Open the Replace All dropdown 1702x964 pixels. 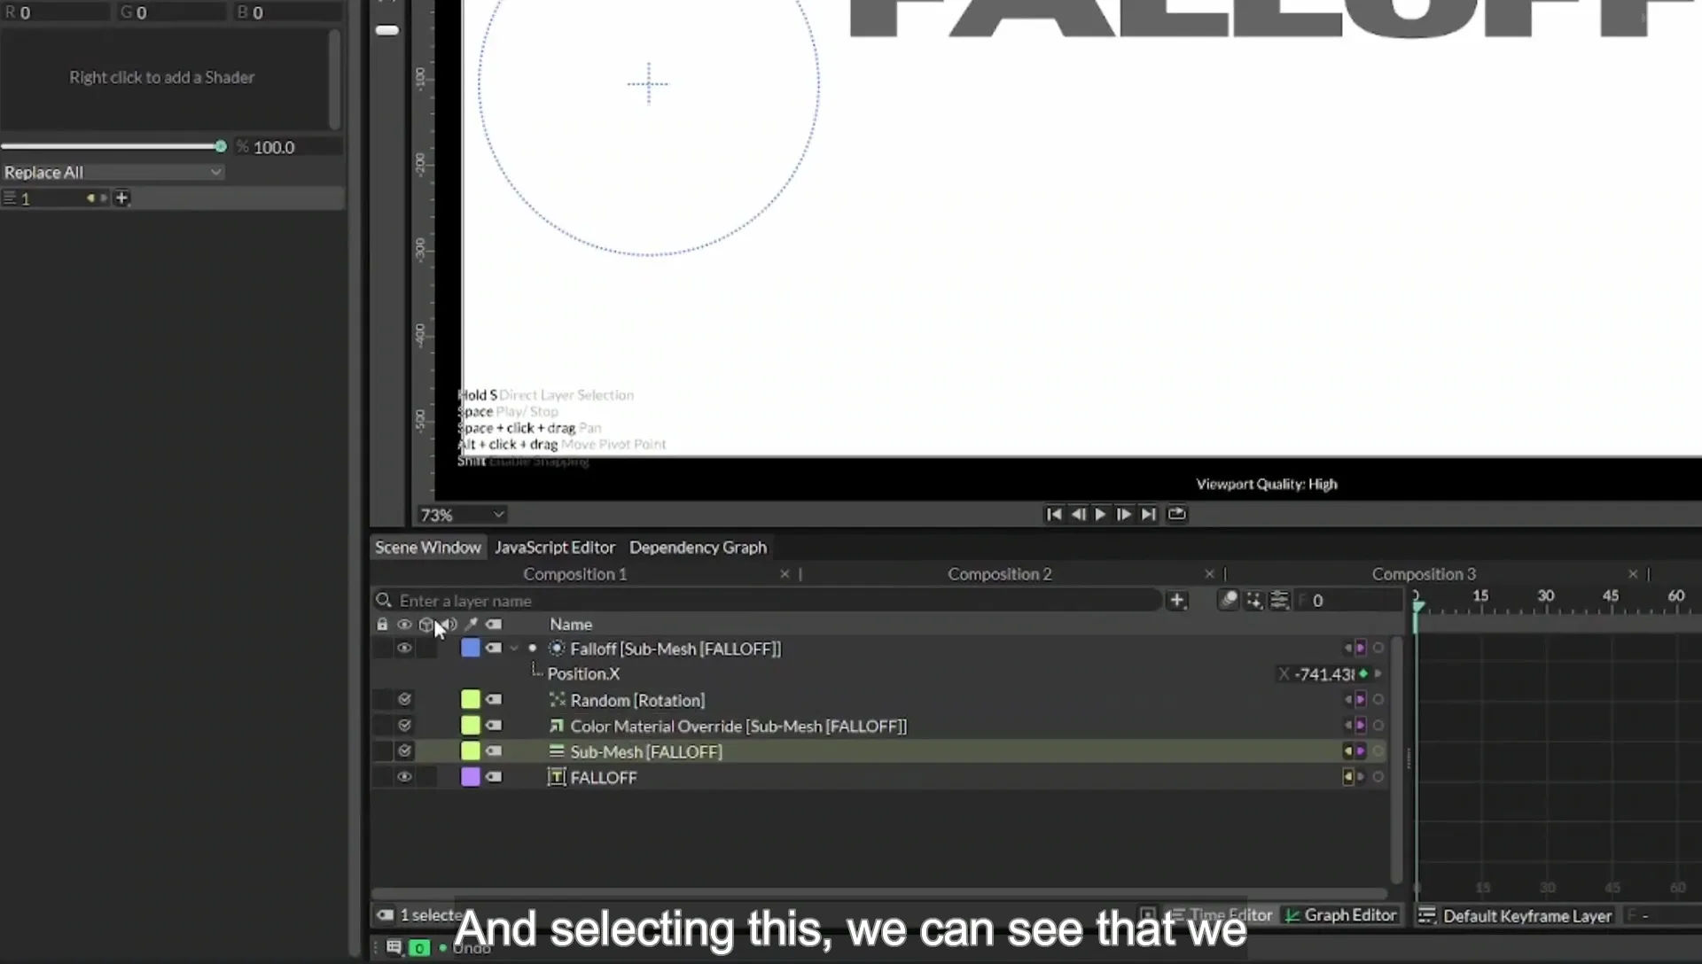(x=113, y=172)
